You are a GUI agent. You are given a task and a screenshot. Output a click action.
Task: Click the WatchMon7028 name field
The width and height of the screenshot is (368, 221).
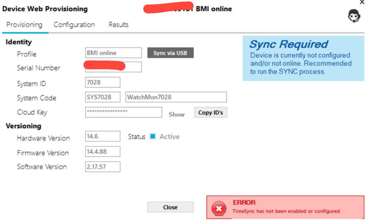point(176,97)
